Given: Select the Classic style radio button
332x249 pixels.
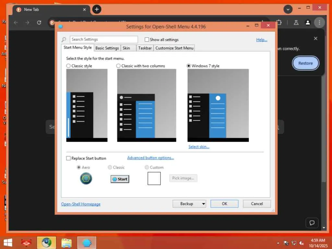Looking at the screenshot, I should [68, 66].
